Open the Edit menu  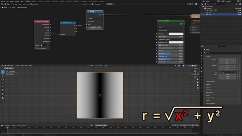pos(8,2)
